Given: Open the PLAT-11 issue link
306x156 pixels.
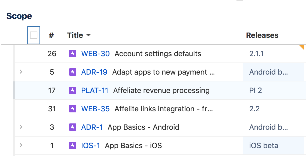Looking at the screenshot, I should click(x=95, y=90).
